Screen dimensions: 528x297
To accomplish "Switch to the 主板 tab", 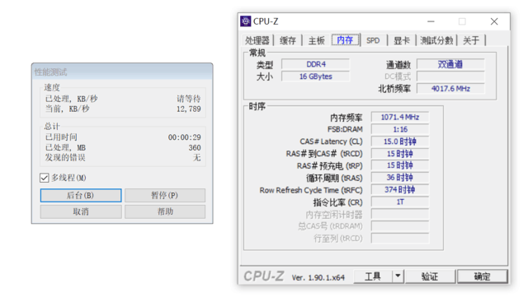I will tap(317, 40).
